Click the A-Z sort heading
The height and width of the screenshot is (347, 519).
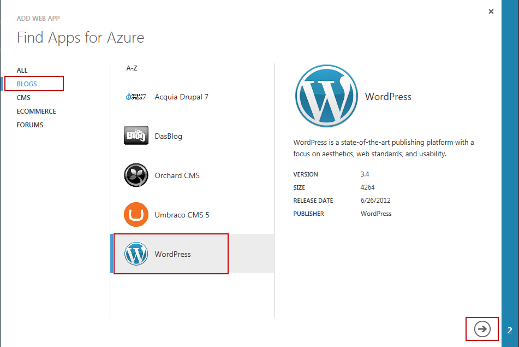[132, 68]
